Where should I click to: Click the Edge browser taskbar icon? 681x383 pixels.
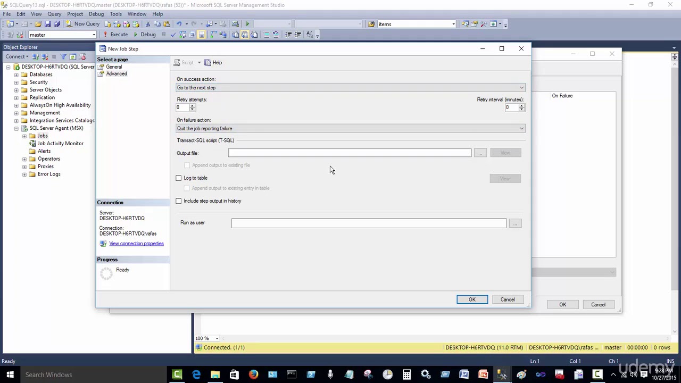(196, 374)
